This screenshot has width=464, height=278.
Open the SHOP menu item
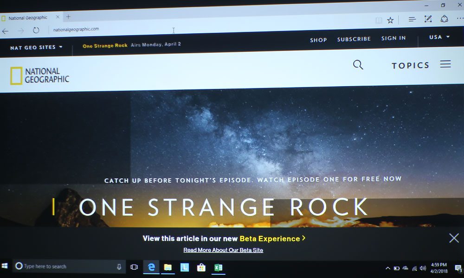click(x=318, y=40)
